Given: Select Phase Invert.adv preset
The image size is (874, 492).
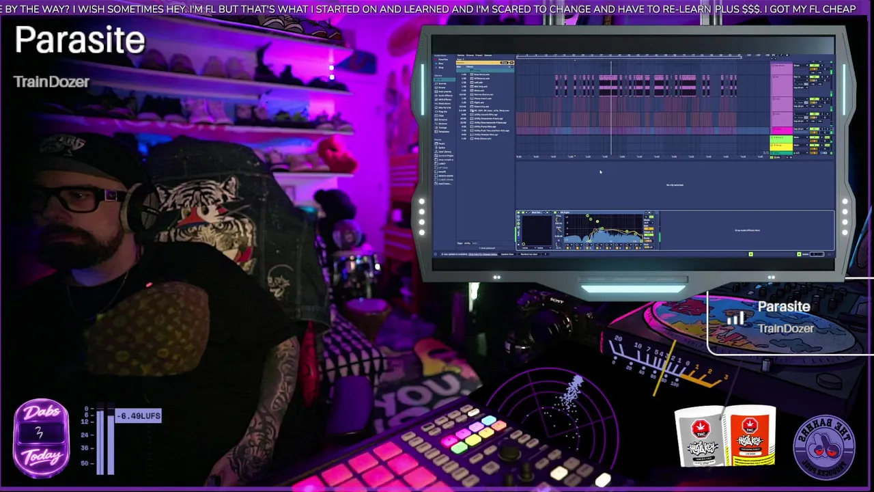Looking at the screenshot, I should [482, 98].
